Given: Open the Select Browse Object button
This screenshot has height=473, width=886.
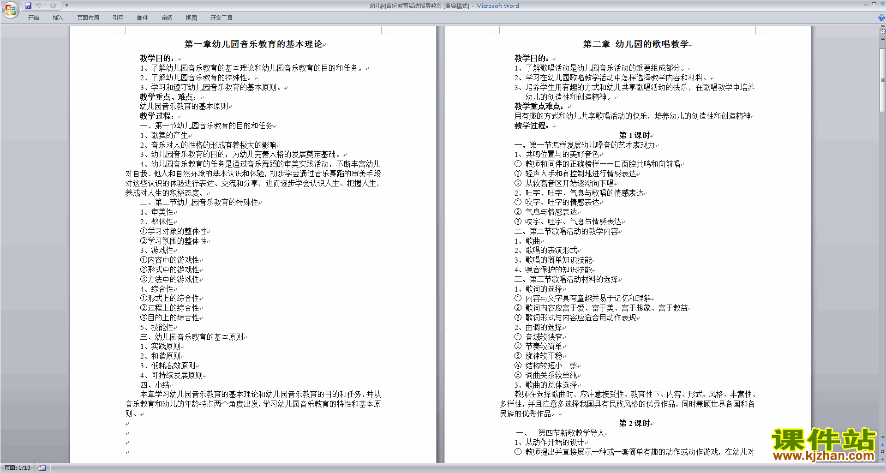Looking at the screenshot, I should pyautogui.click(x=883, y=452).
